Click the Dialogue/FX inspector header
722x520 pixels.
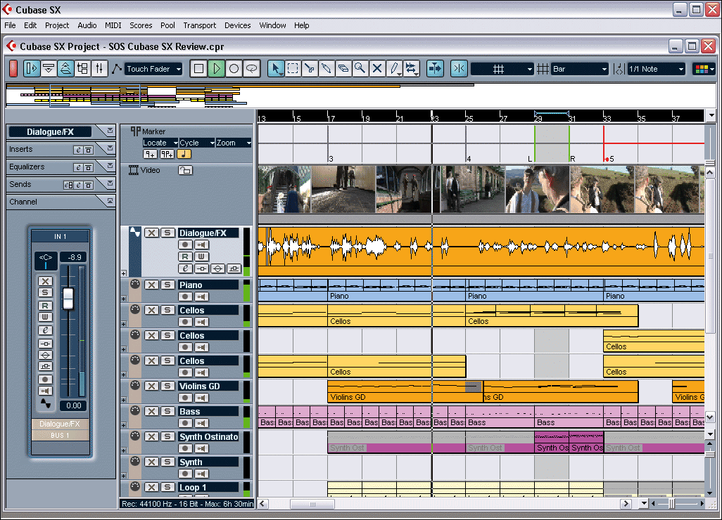coord(50,132)
